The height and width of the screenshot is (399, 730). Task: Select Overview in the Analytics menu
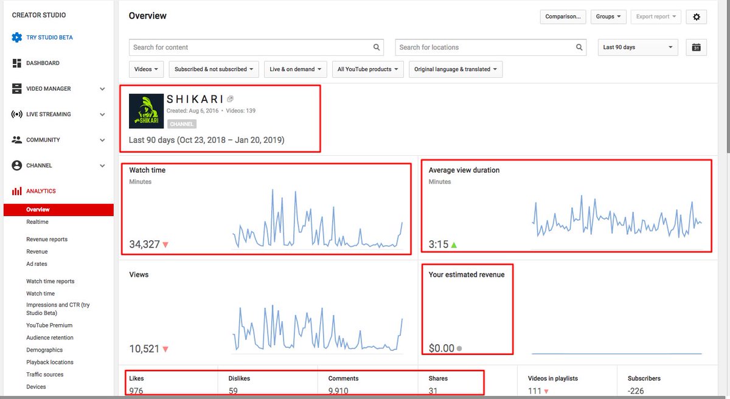coord(58,210)
